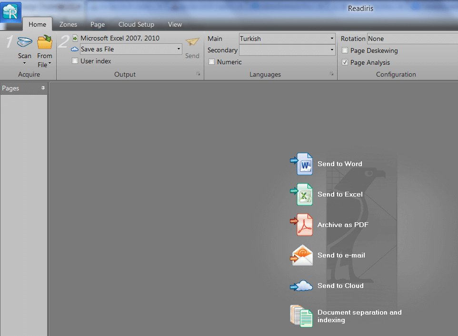Uncheck the Page Analysis checkbox

(x=345, y=62)
